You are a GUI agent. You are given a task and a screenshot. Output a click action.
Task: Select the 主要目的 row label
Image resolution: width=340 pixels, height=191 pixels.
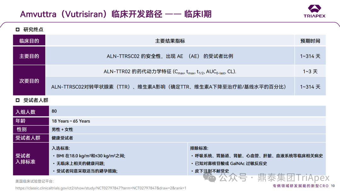29,56
